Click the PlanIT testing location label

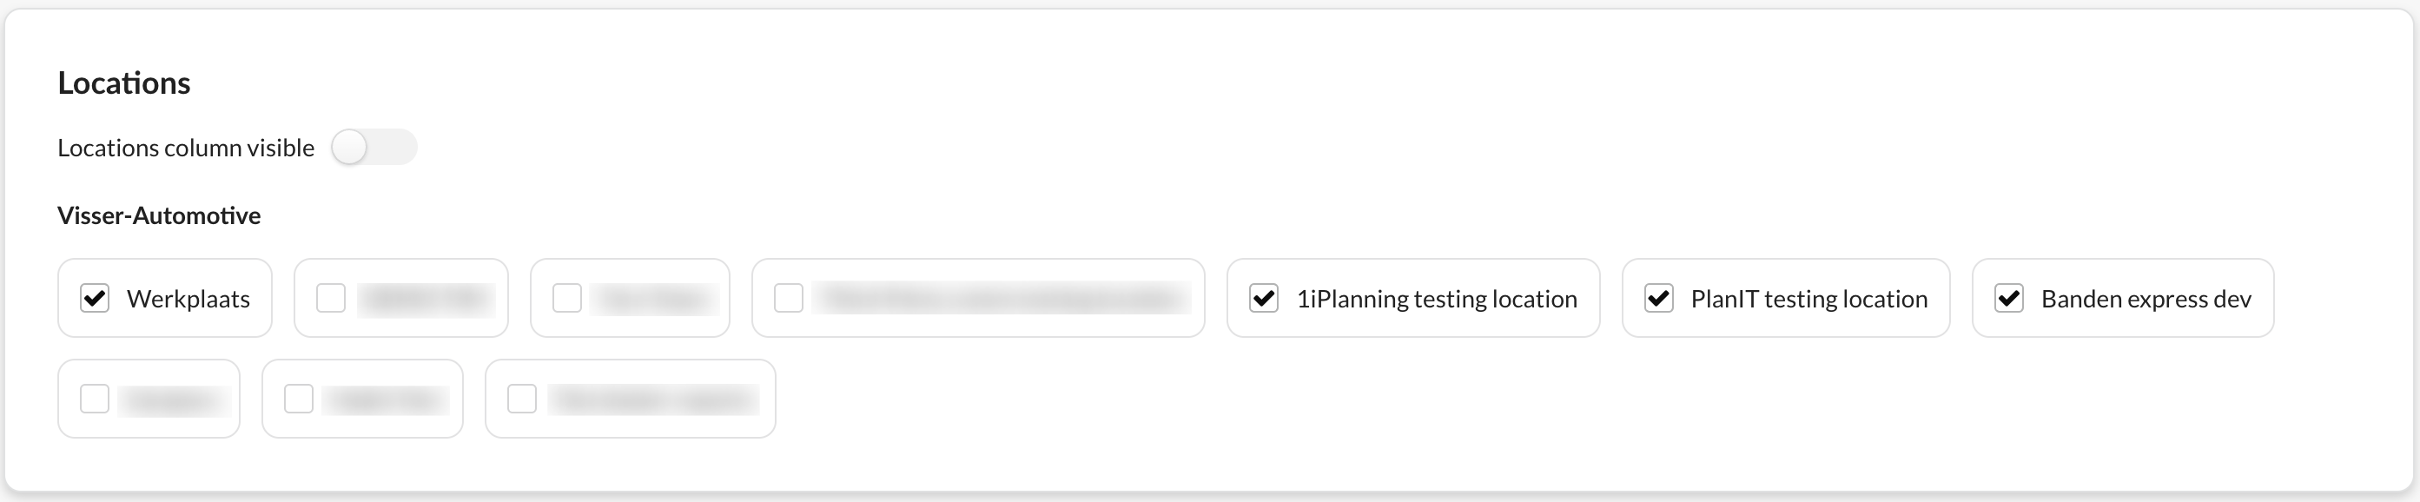click(x=1808, y=299)
